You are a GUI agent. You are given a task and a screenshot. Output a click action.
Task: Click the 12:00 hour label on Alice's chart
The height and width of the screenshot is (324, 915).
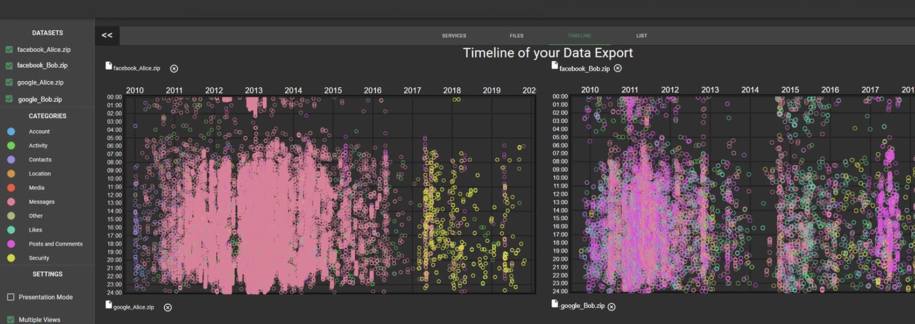pos(115,195)
